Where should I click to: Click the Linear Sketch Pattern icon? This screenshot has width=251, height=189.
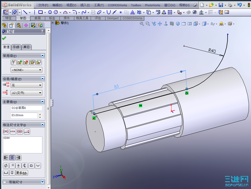coord(170,12)
